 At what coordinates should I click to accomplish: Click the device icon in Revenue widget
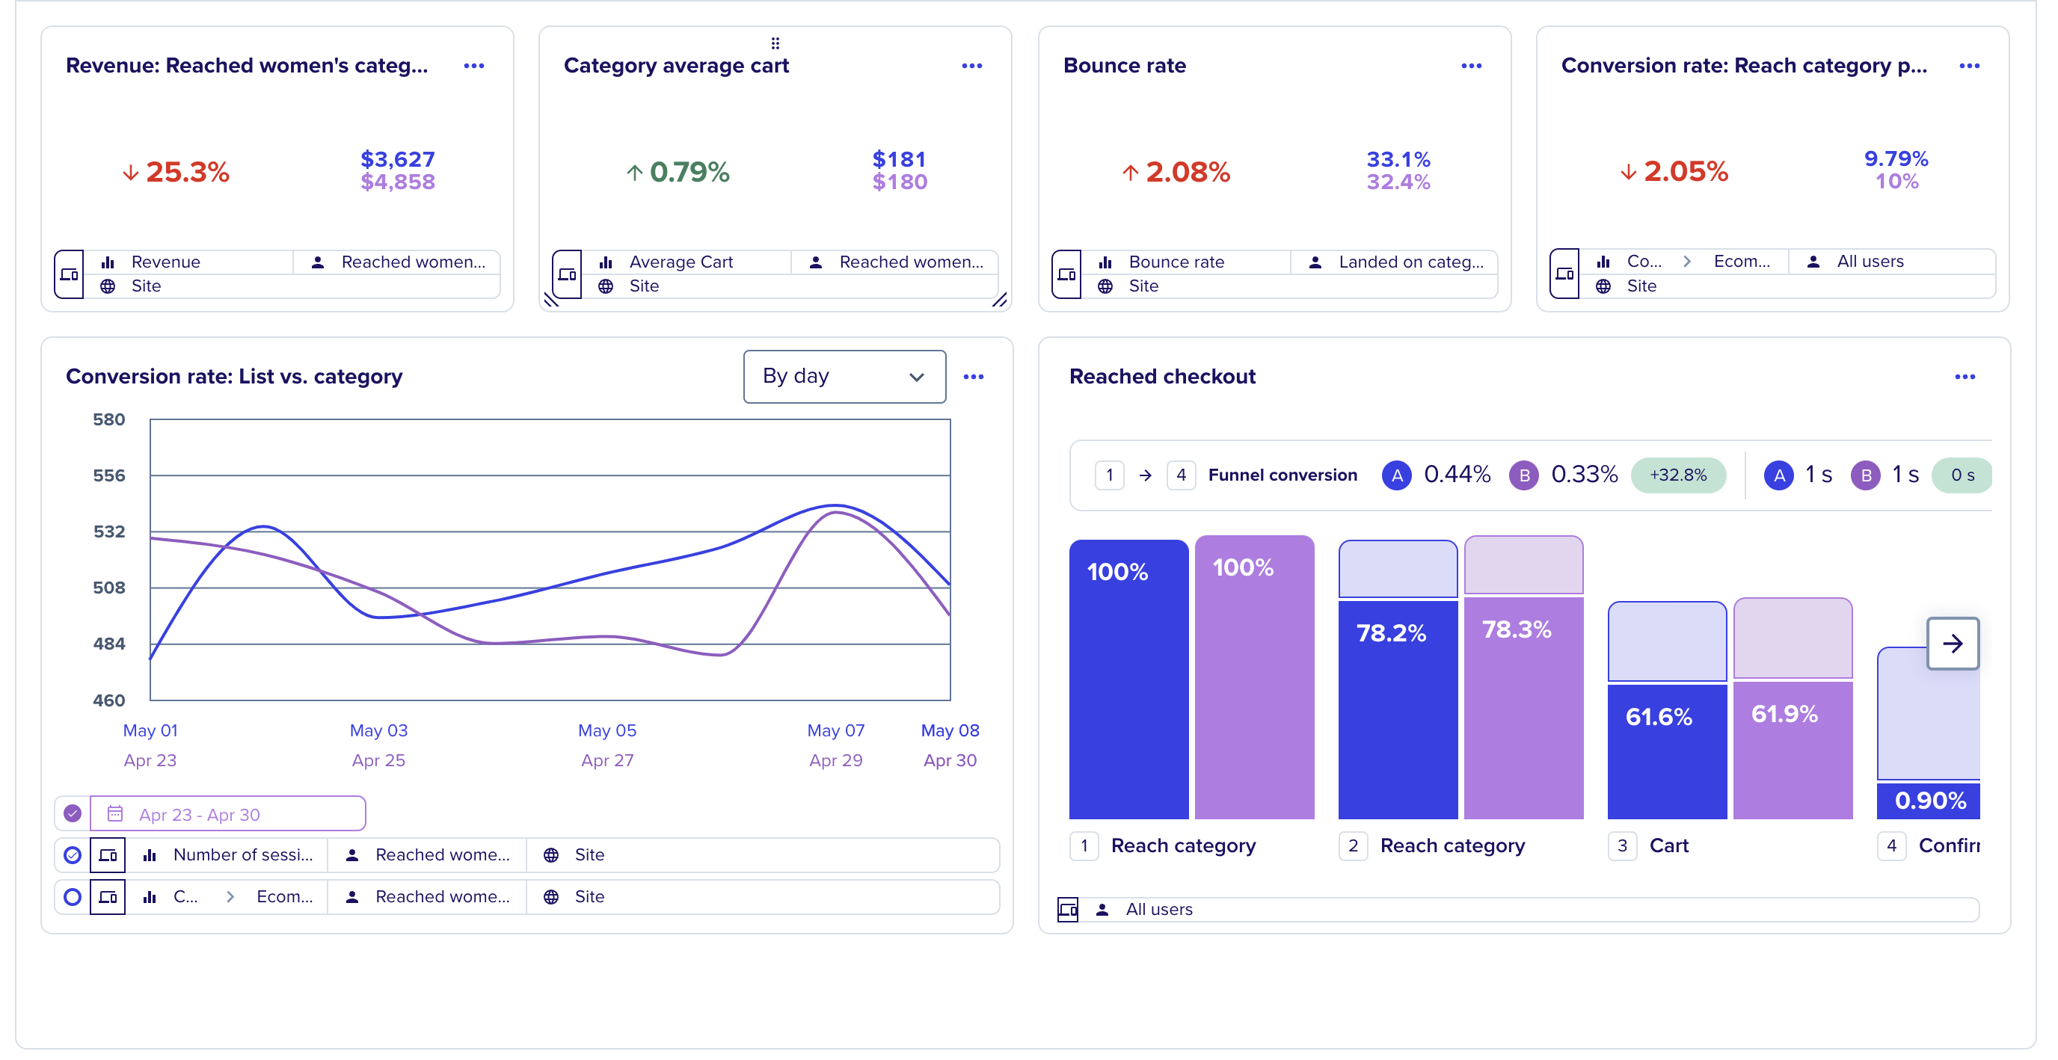pos(70,274)
